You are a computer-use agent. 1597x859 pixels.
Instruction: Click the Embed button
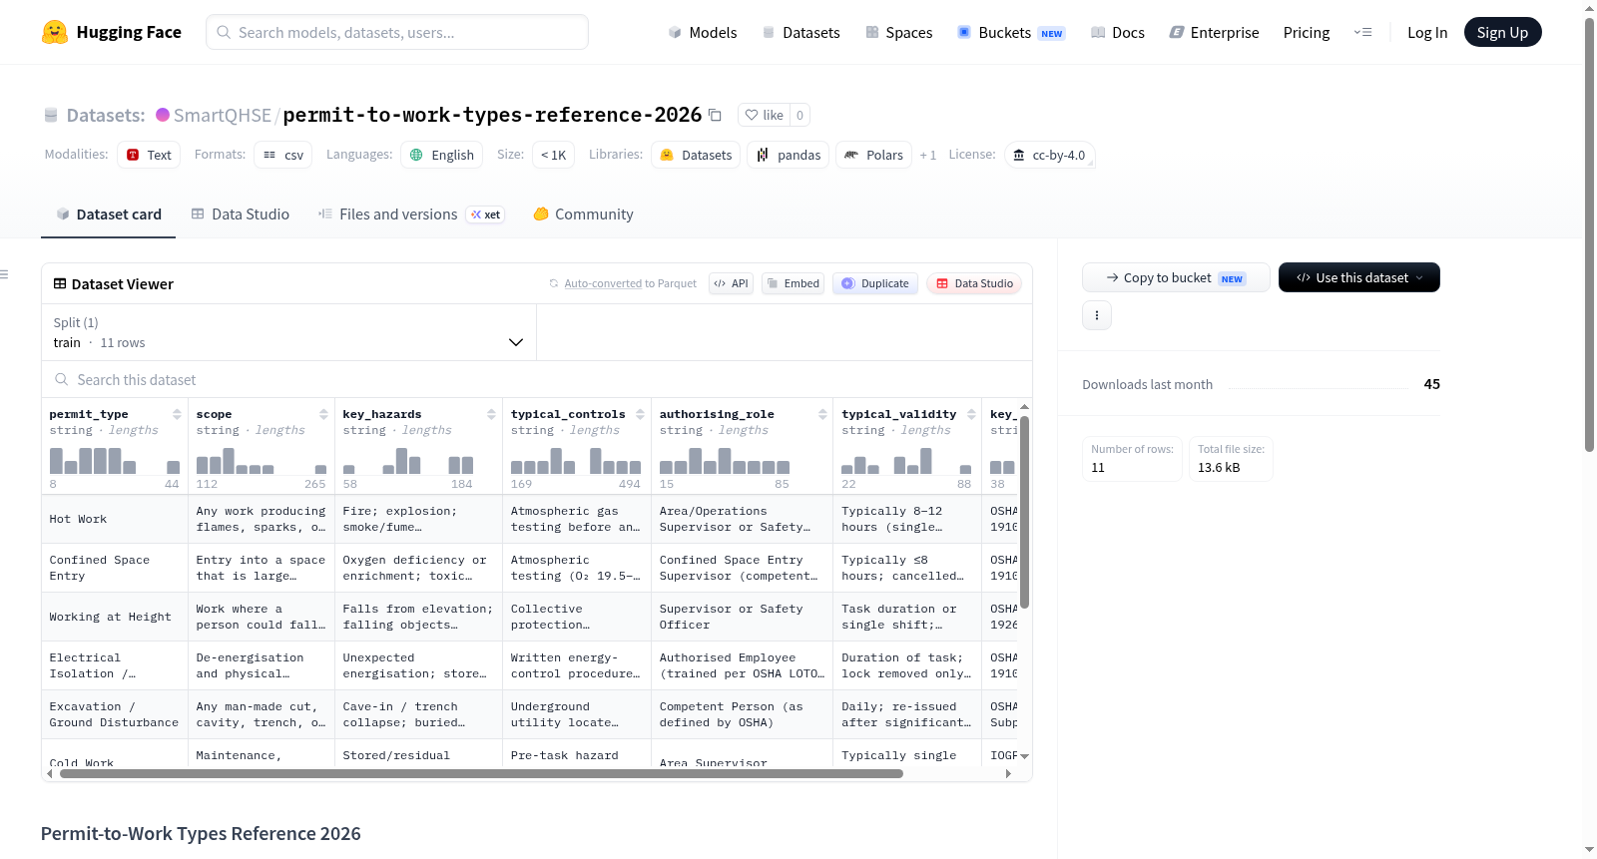point(793,283)
